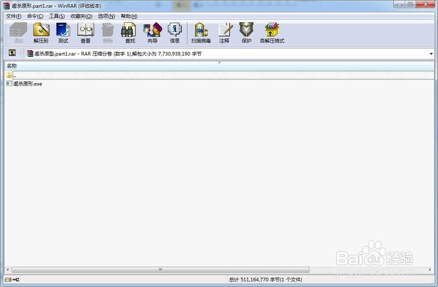Select file 虐杀原形.exe in list
This screenshot has width=438, height=287.
pyautogui.click(x=24, y=84)
